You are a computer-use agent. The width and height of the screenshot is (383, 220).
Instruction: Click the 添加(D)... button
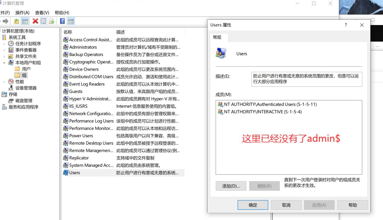tap(231, 186)
